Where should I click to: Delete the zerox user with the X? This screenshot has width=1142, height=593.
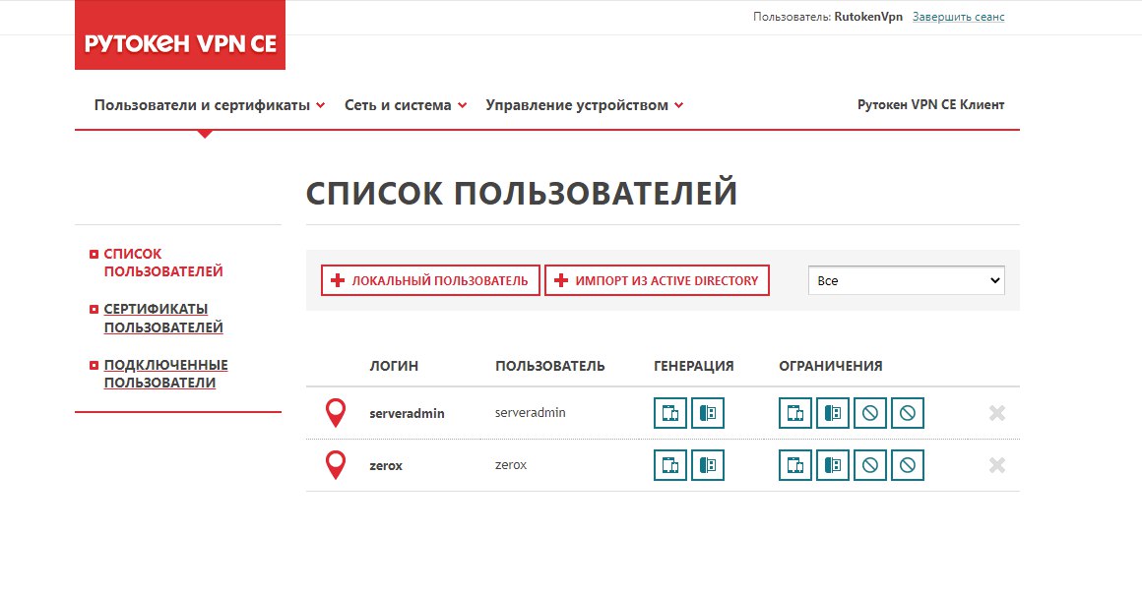[x=997, y=466]
